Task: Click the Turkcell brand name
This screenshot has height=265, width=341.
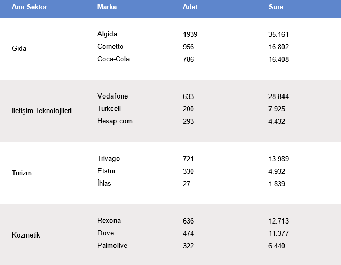Action: 109,109
